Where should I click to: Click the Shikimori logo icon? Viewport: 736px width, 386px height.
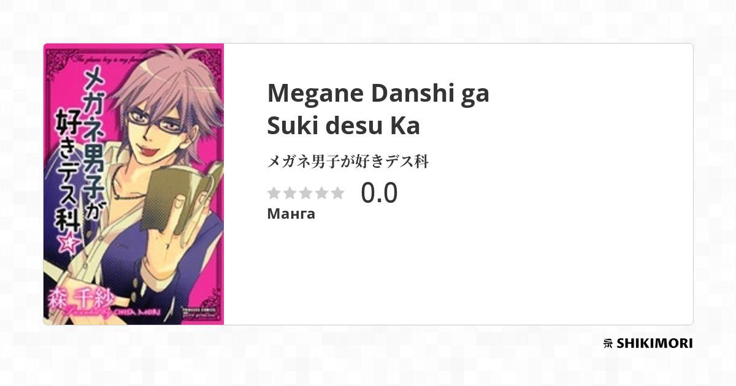pos(608,344)
